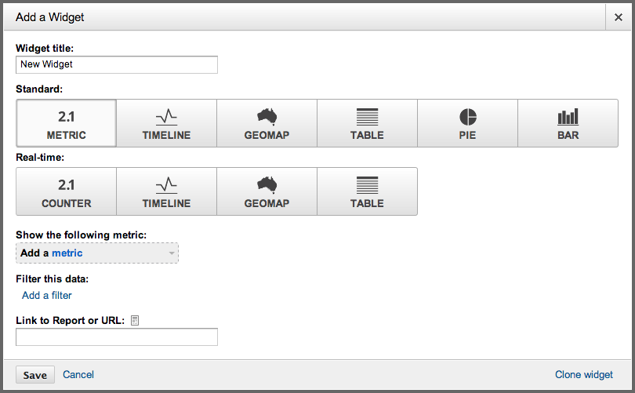
Task: Choose the Pie chart widget type
Action: (468, 123)
